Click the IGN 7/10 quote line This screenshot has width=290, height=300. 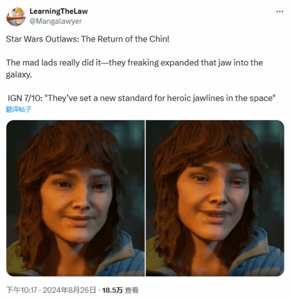[141, 98]
